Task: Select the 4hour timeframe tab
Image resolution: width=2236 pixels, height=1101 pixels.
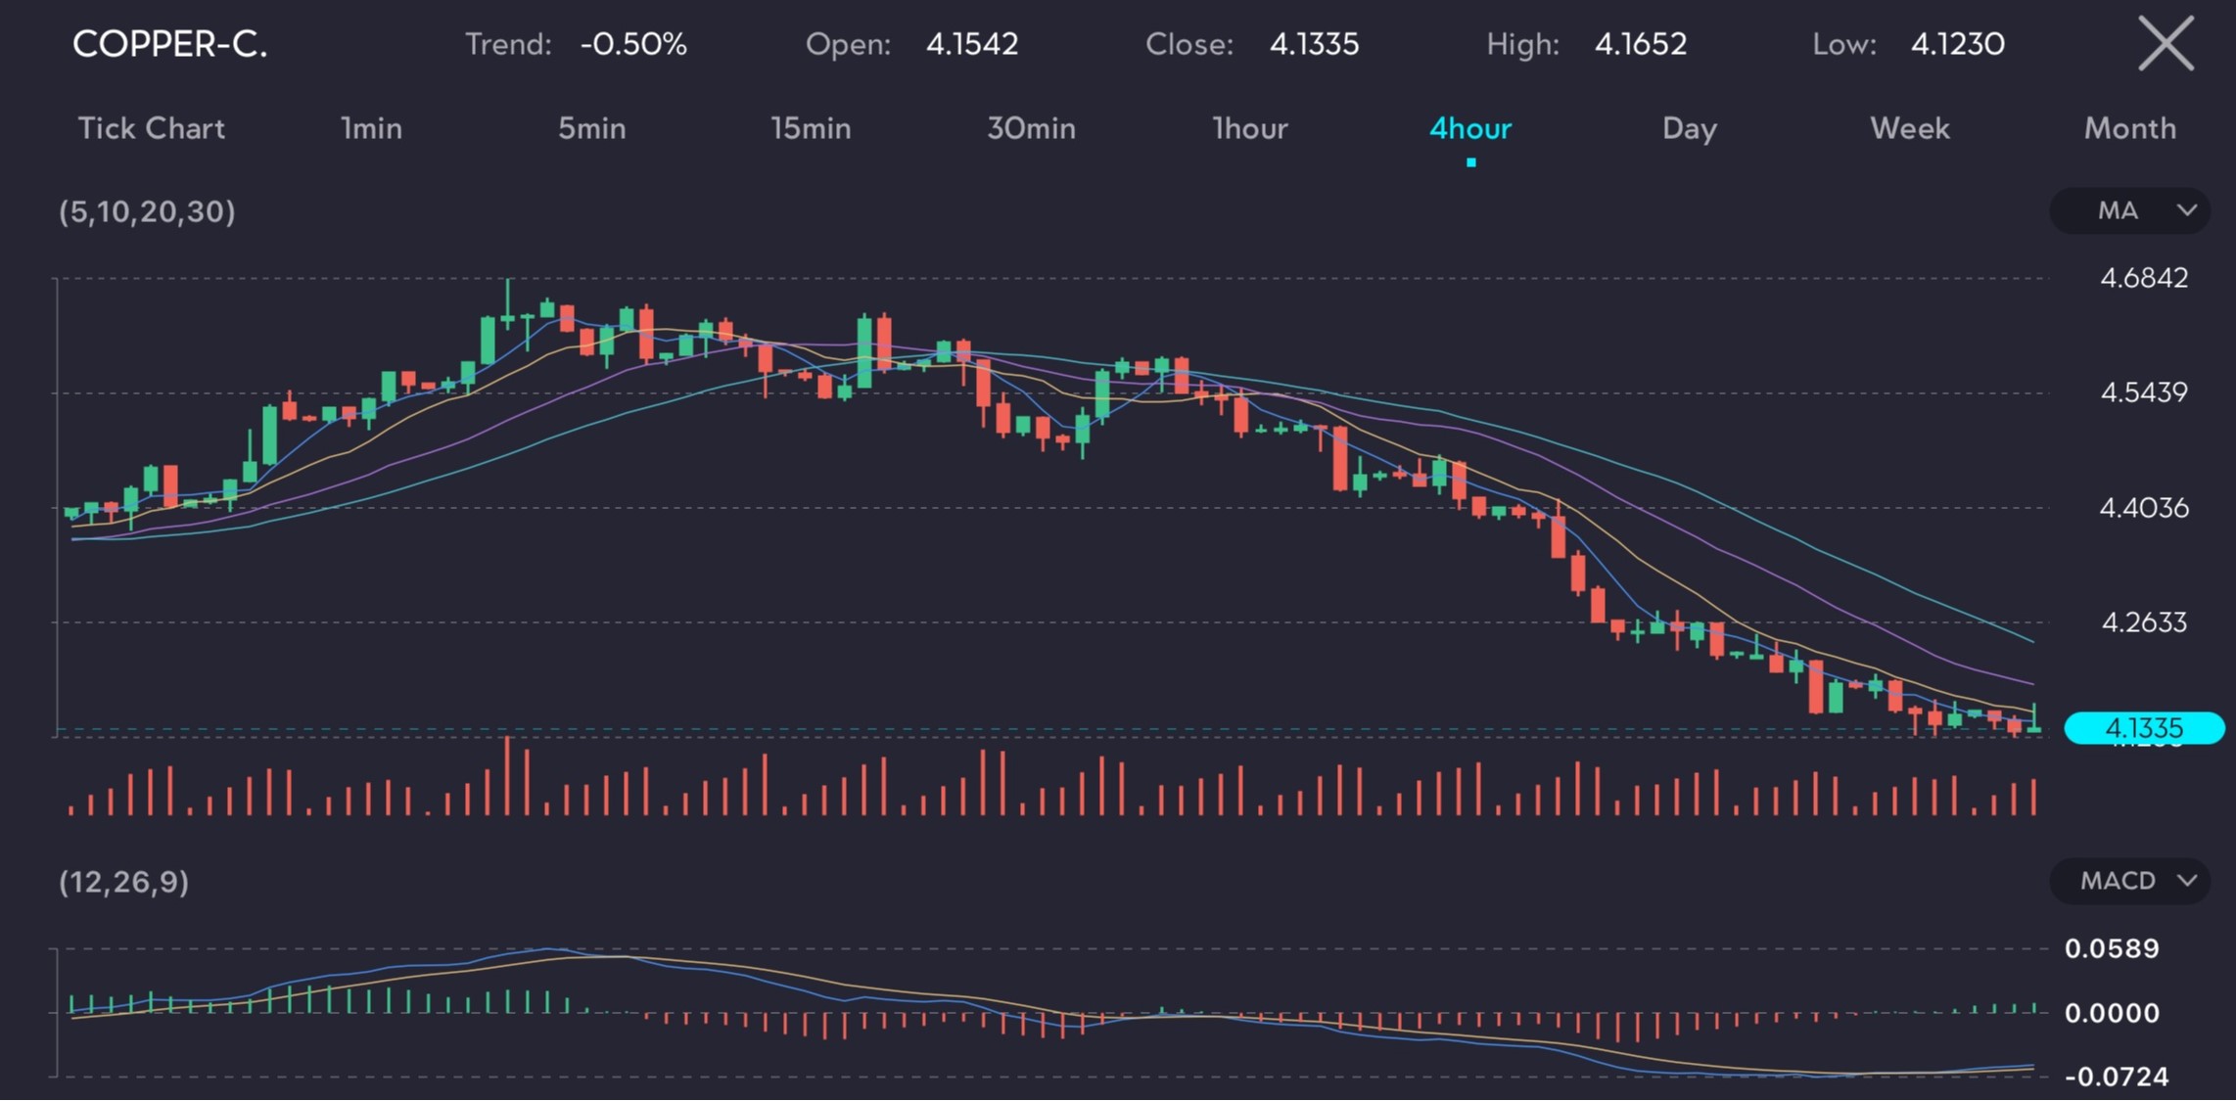Action: (1470, 128)
